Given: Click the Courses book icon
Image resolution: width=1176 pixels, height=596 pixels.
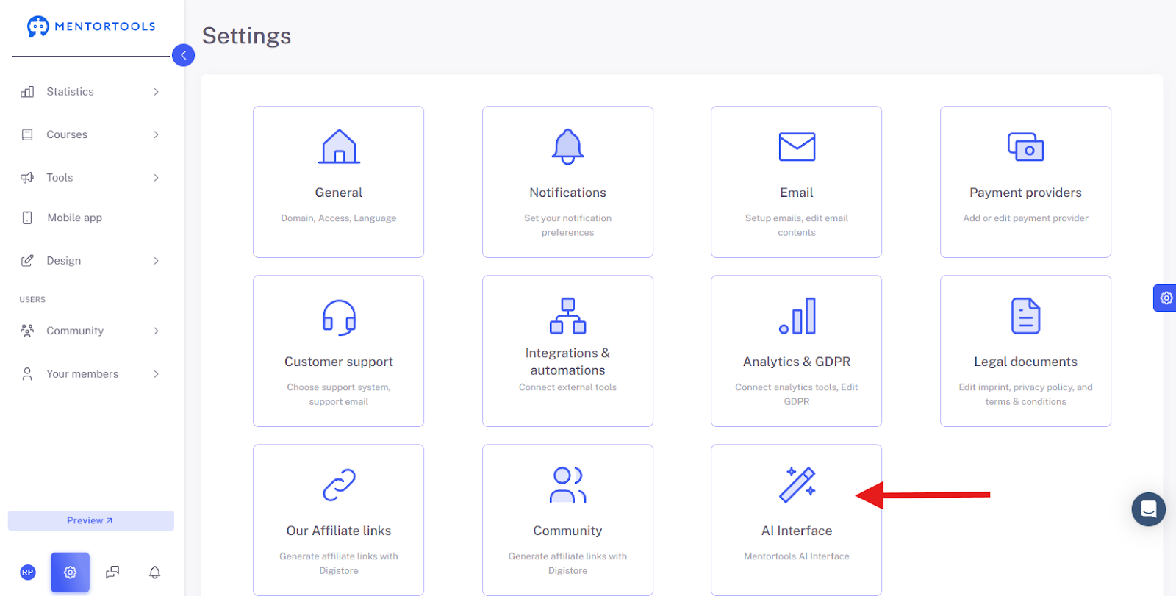Looking at the screenshot, I should coord(27,134).
